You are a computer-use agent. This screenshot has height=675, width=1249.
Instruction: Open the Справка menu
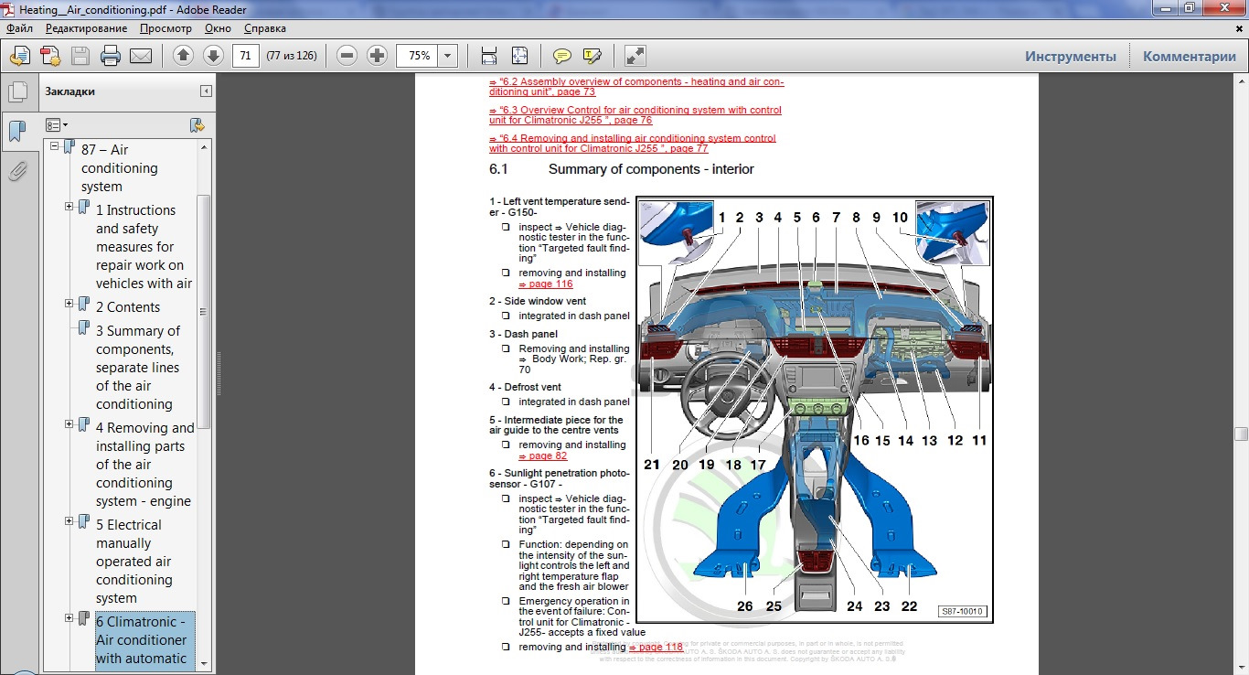265,28
